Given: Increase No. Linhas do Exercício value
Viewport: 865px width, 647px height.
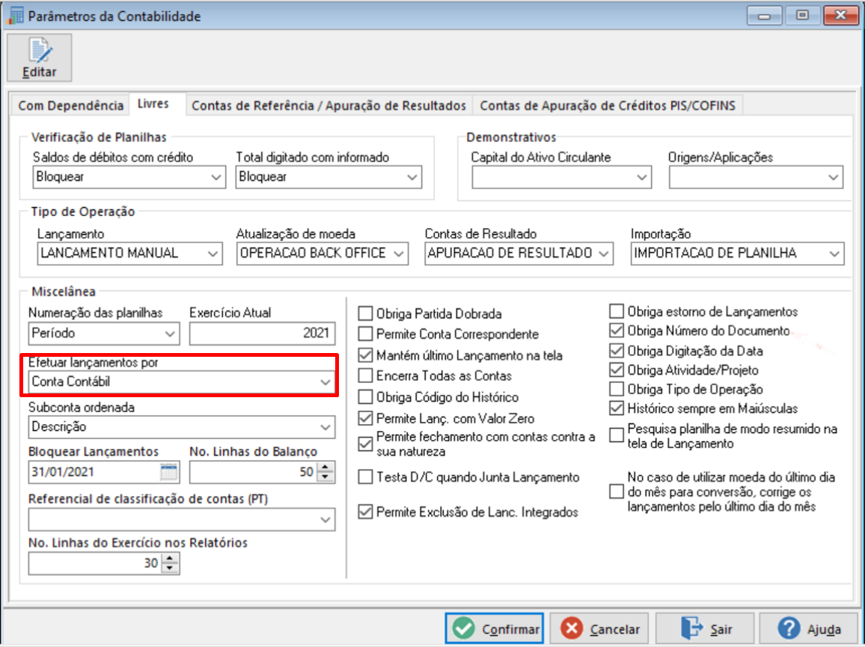Looking at the screenshot, I should click(170, 558).
